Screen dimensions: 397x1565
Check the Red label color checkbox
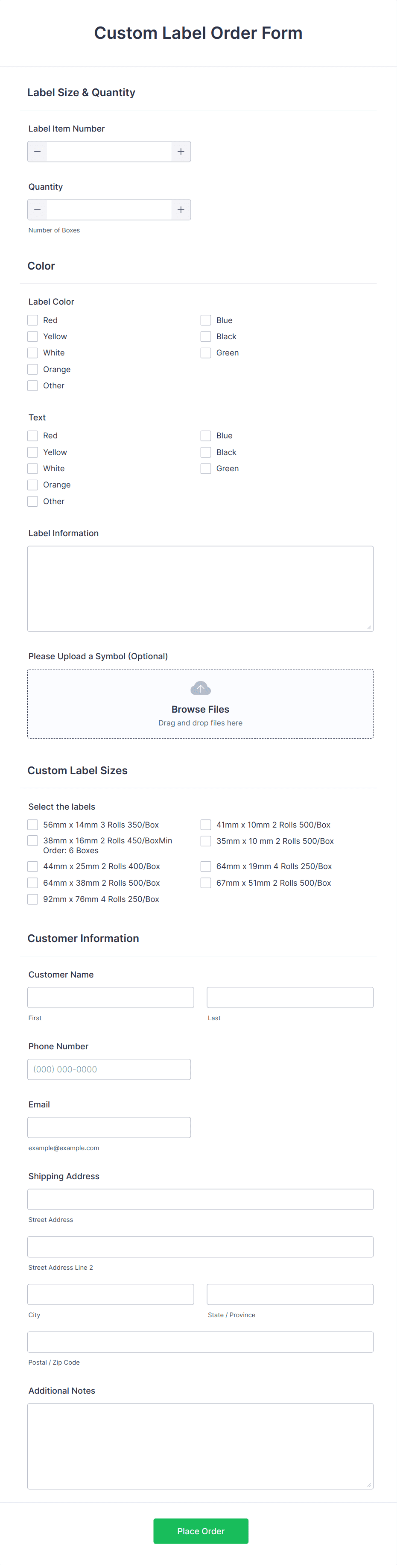(33, 320)
